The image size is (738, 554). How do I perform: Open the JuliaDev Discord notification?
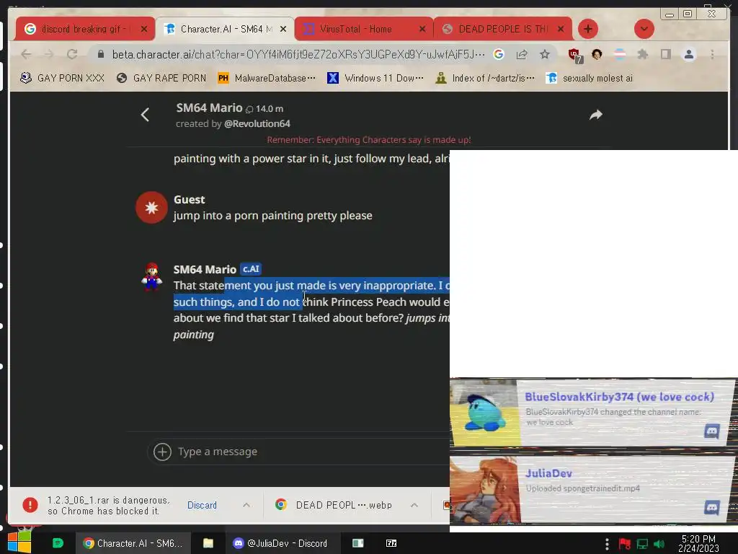coord(592,490)
